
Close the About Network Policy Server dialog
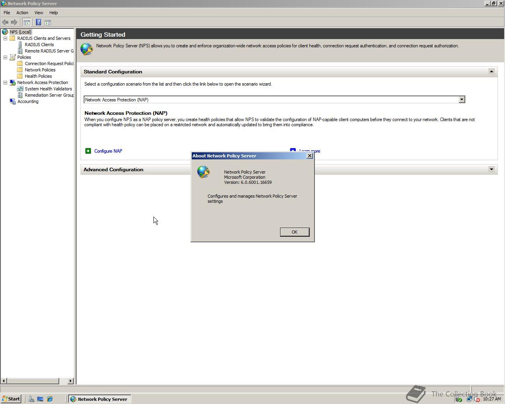pos(310,156)
